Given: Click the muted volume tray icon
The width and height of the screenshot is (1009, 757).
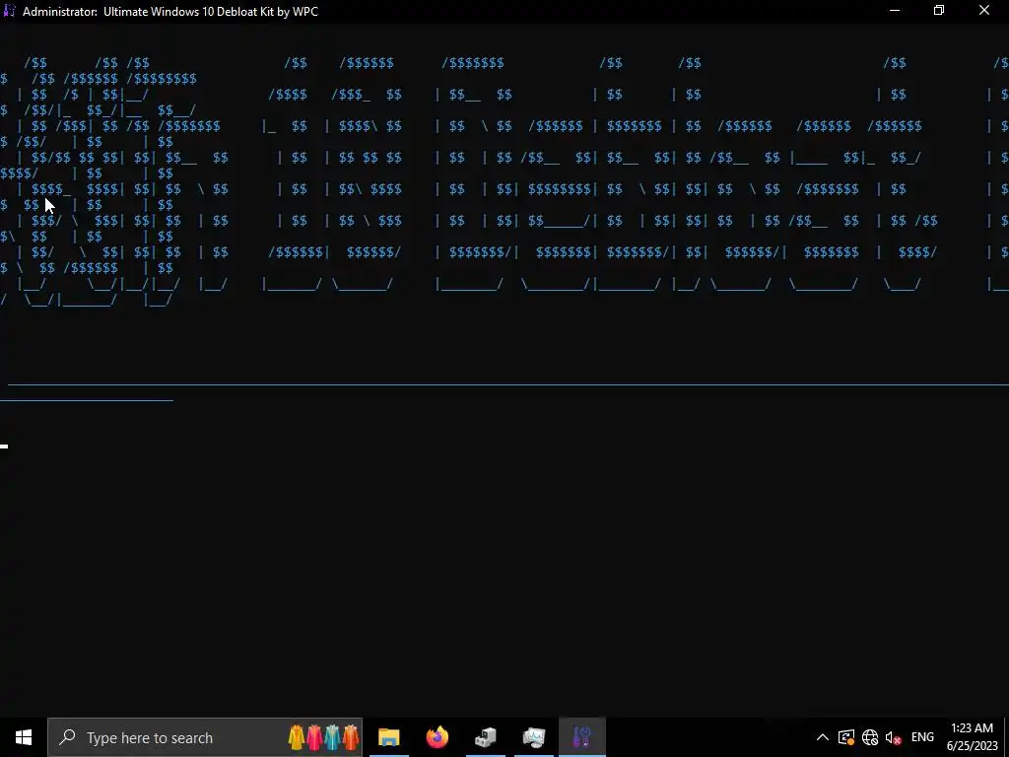Looking at the screenshot, I should (893, 737).
